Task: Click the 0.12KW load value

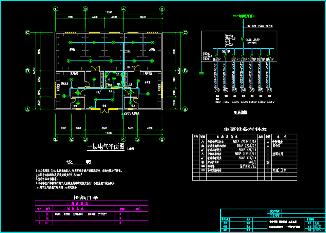Action: (x=235, y=102)
